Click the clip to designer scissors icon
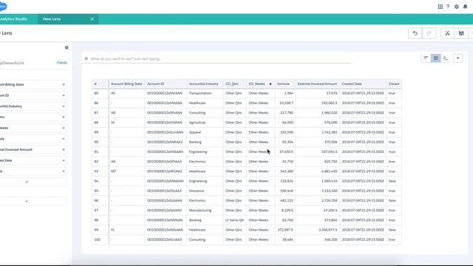 tap(447, 33)
